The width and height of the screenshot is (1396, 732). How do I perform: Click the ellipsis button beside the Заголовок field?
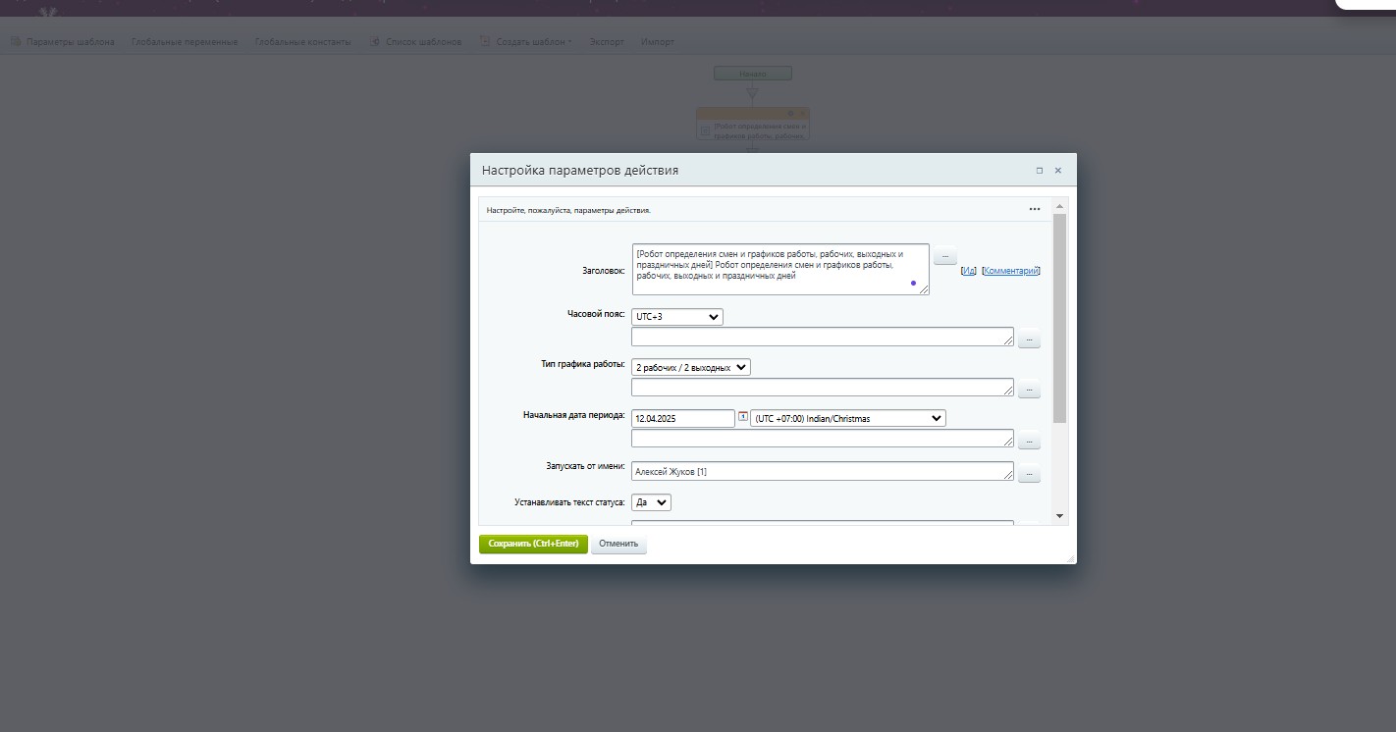(x=943, y=256)
